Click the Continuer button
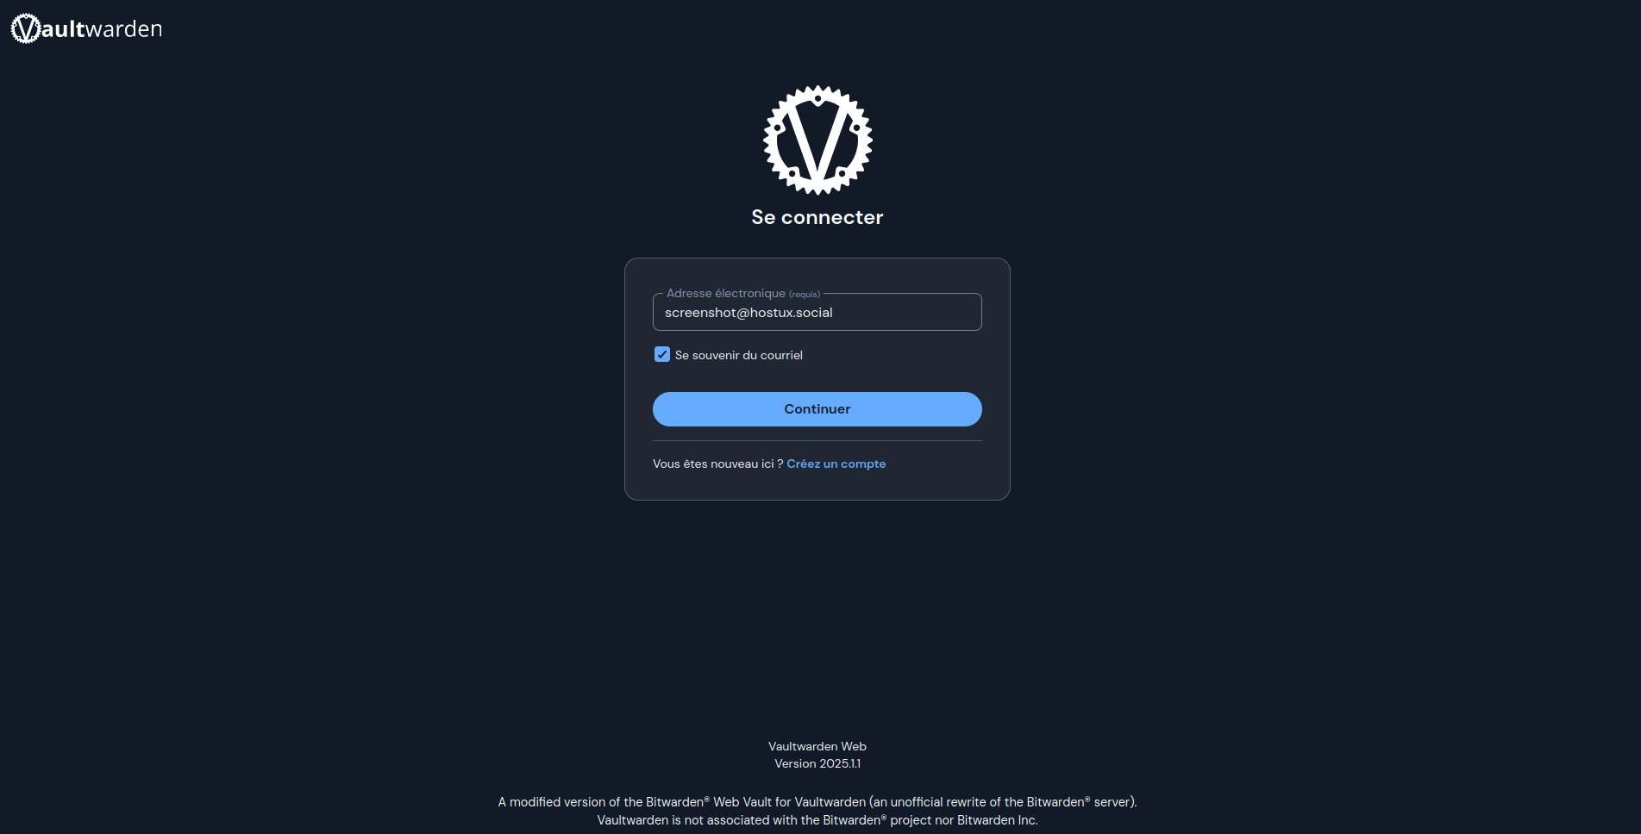This screenshot has height=834, width=1641. click(x=817, y=409)
